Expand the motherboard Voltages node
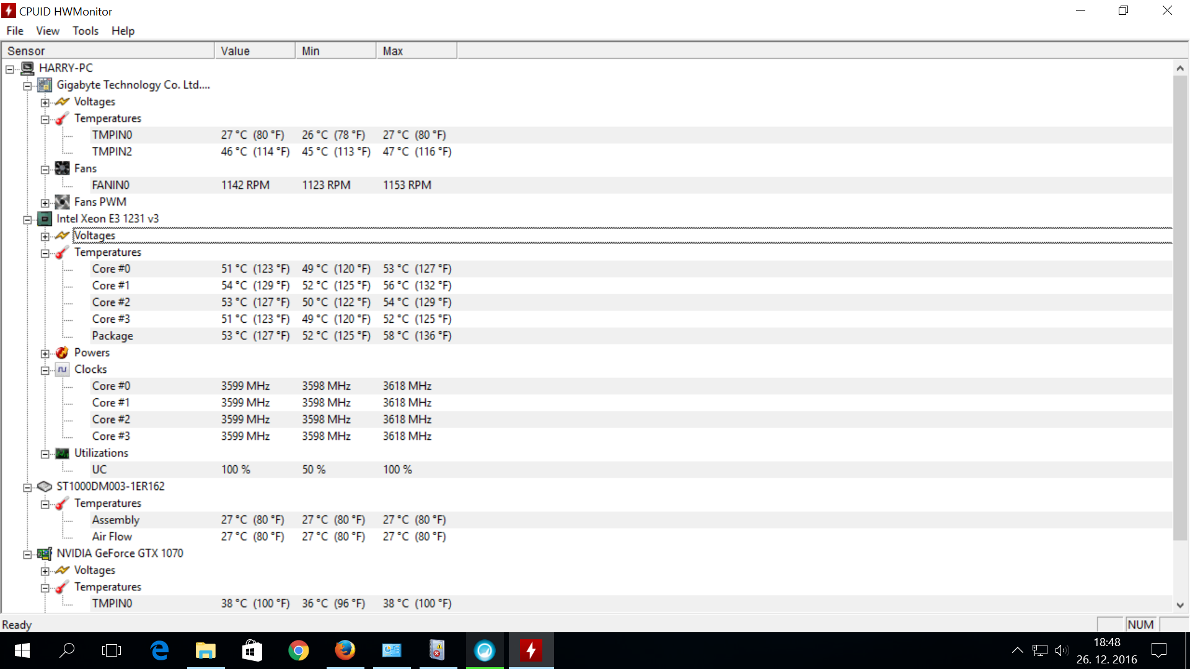 pyautogui.click(x=45, y=102)
